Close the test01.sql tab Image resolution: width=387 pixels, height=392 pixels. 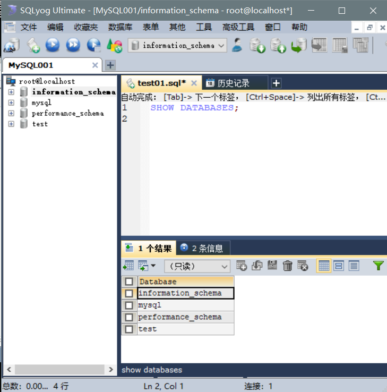point(194,83)
